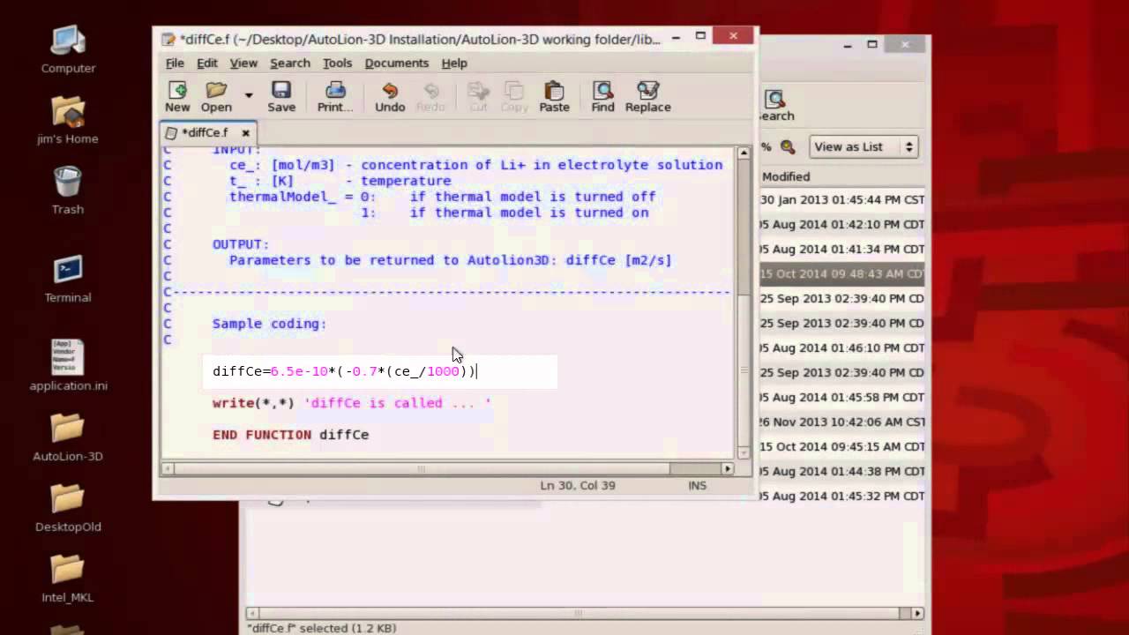Open the Documents menu
The image size is (1129, 635).
(x=397, y=63)
